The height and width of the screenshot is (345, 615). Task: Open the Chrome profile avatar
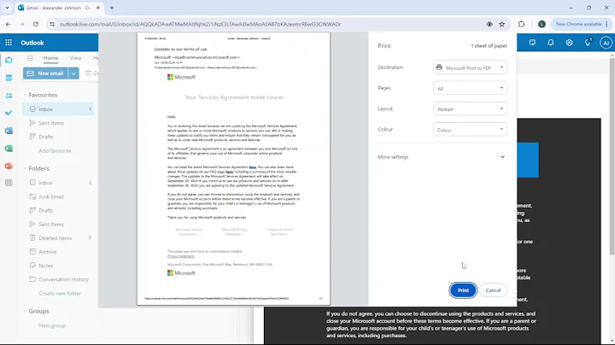click(542, 24)
